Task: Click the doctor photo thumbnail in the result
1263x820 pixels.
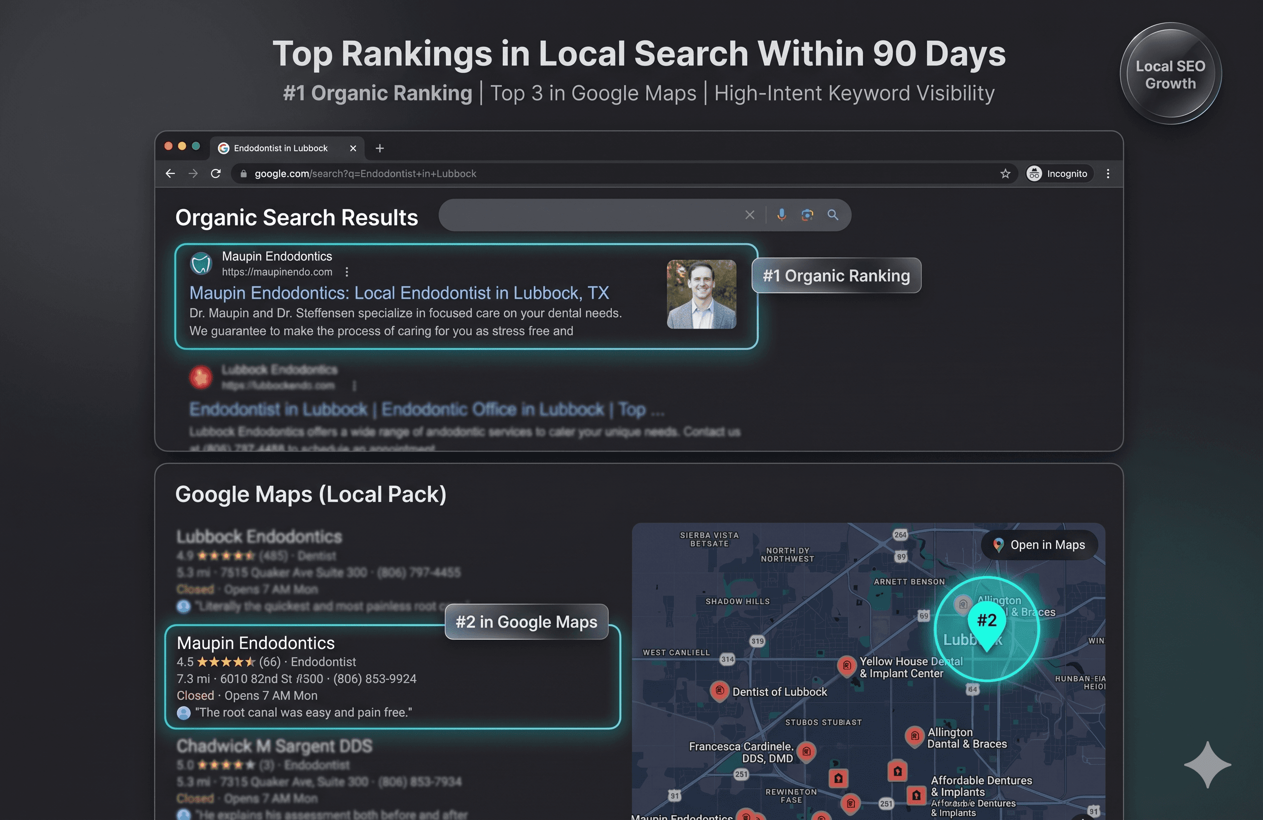Action: pos(701,294)
